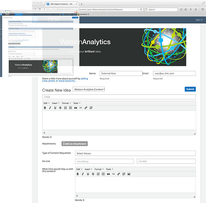This screenshot has height=203, width=206.
Task: Open the Tools menu in the main idea editor
Action: pos(77,103)
